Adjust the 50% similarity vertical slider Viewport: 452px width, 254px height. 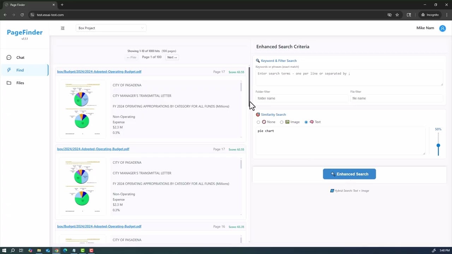coord(438,144)
